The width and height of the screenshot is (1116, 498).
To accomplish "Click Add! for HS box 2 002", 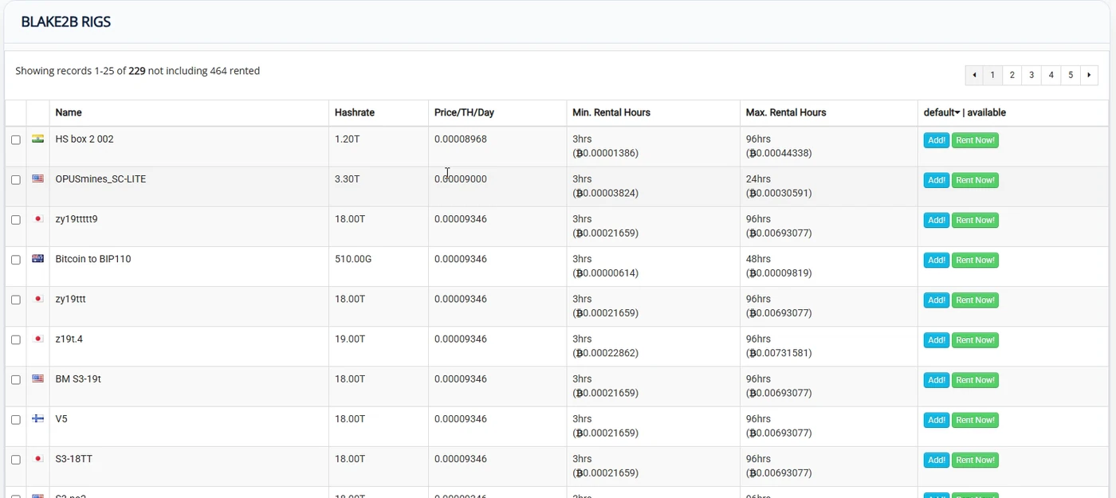I will (x=937, y=140).
